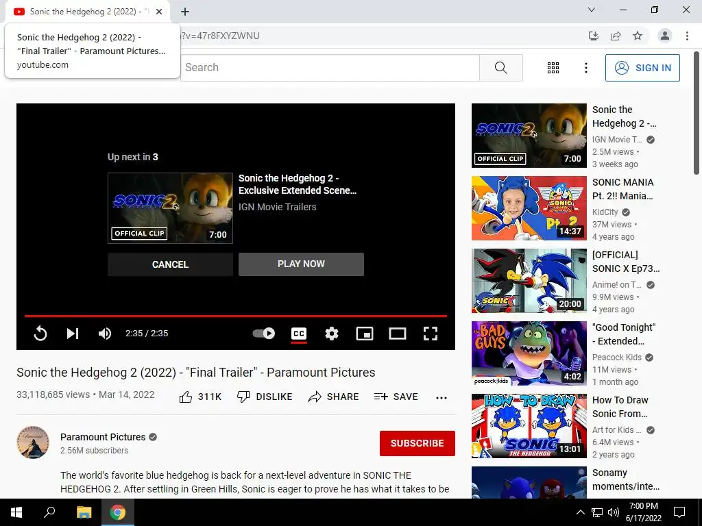Switch to theater mode
Viewport: 702px width, 526px height.
(x=398, y=334)
